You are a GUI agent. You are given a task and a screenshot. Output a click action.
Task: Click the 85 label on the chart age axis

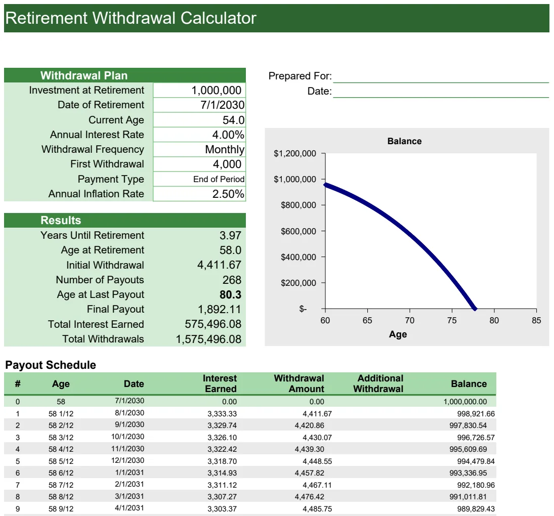click(x=536, y=320)
